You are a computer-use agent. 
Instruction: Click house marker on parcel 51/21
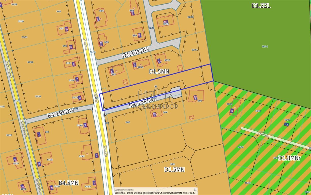coord(15,159)
